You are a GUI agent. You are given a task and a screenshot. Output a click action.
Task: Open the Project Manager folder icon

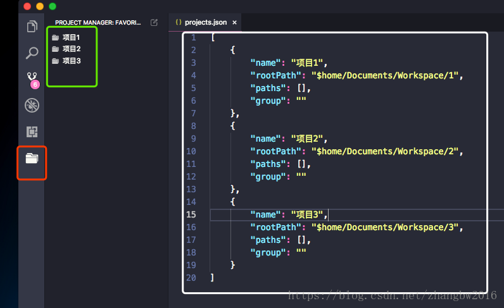[x=32, y=158]
